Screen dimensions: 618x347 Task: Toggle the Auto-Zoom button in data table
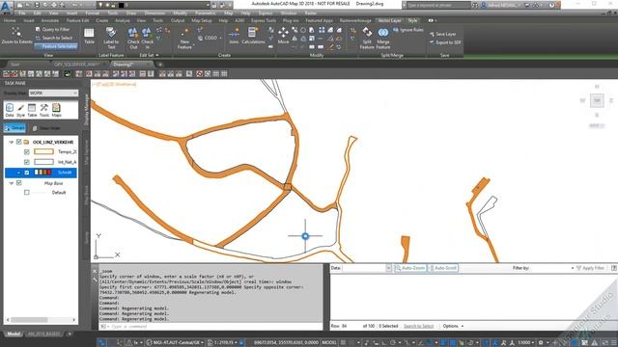[x=410, y=268]
